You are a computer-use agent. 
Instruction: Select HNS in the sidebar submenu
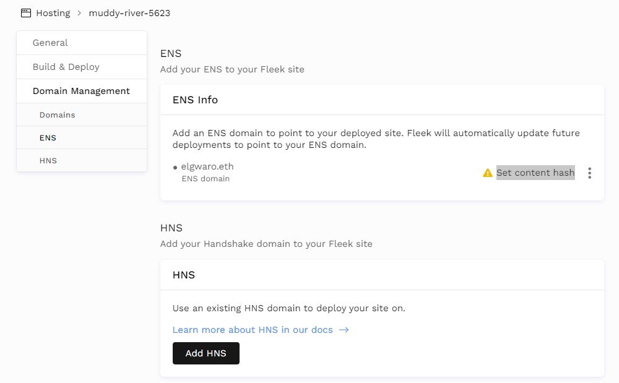pyautogui.click(x=48, y=161)
